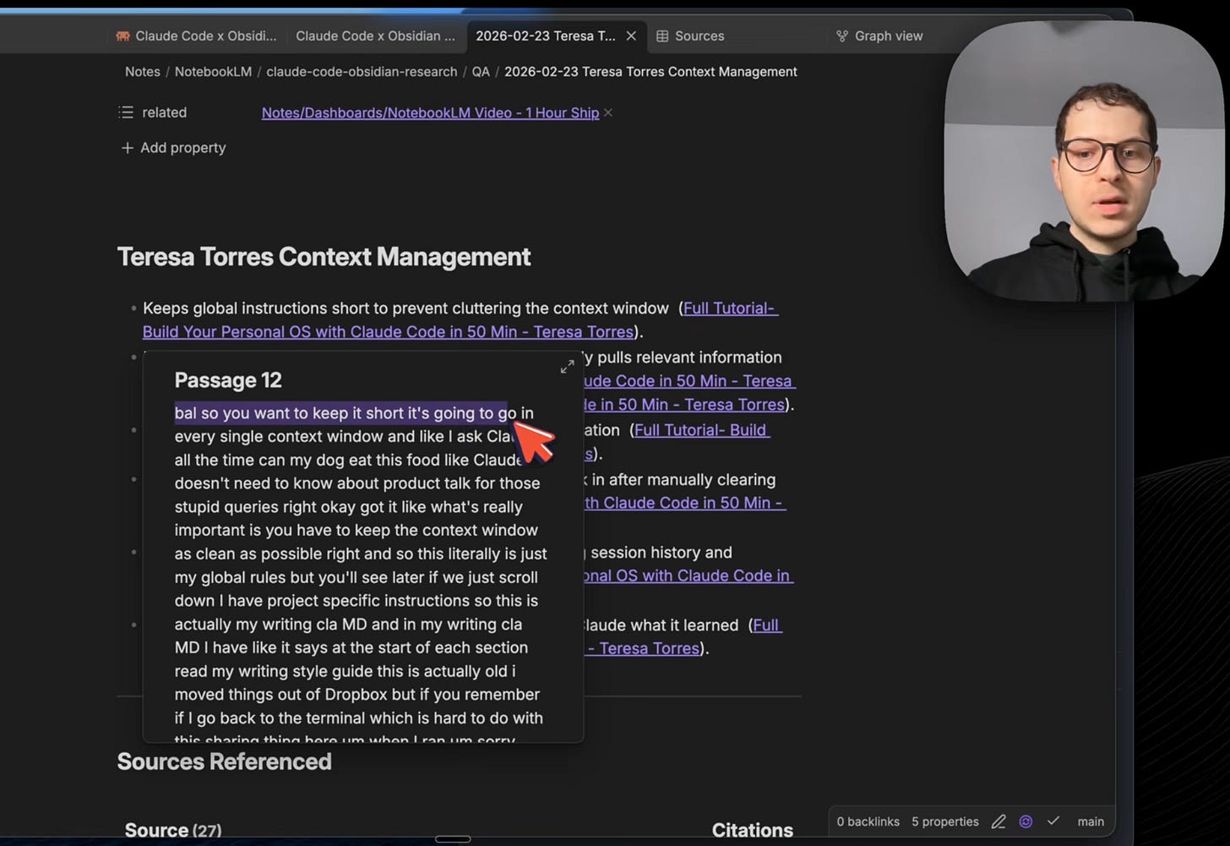Follow the 'onal OS with Claude Code in' link
Screen dimensions: 1230x846
point(688,576)
